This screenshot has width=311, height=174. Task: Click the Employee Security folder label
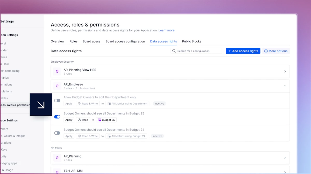[x=62, y=62]
